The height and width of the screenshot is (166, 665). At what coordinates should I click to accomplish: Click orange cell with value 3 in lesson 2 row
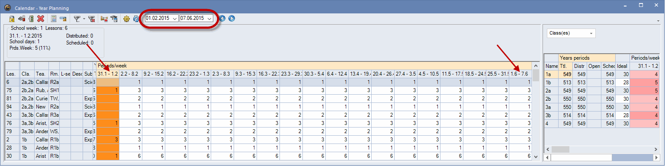coord(108,140)
